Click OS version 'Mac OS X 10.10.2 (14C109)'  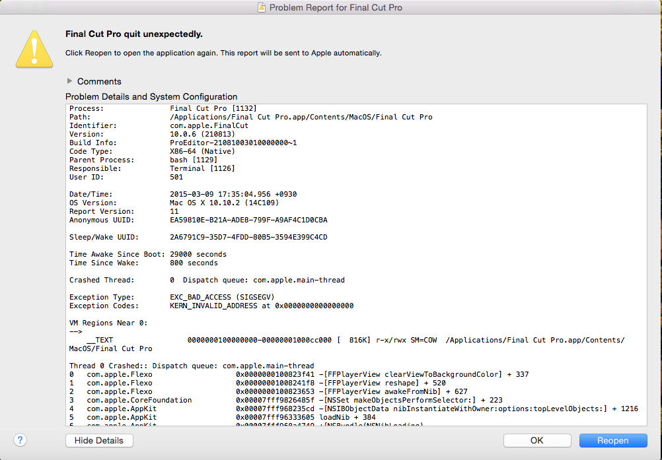(x=224, y=203)
